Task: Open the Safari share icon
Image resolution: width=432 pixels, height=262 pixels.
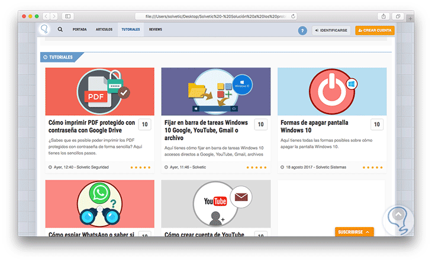Action: pos(383,16)
